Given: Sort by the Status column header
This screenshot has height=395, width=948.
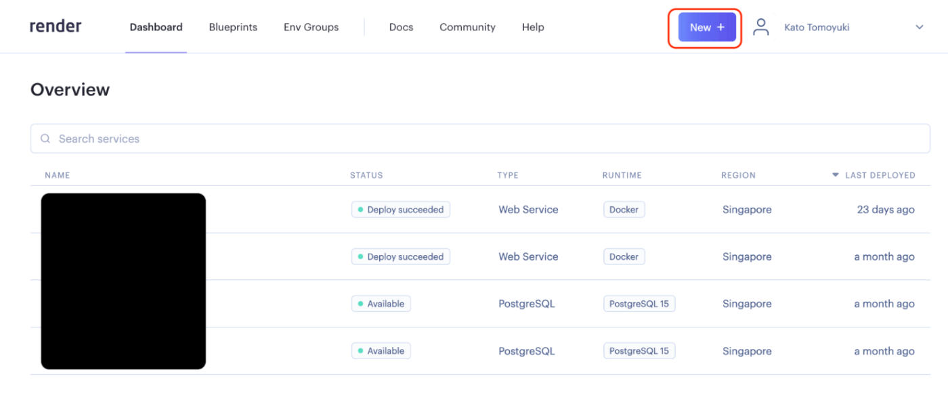Looking at the screenshot, I should coord(366,175).
